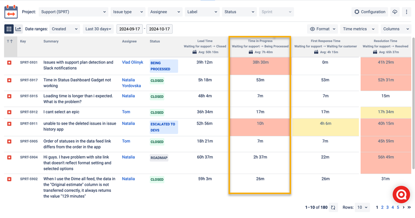Expand the Project Support (SPRT) dropdown

(x=73, y=12)
